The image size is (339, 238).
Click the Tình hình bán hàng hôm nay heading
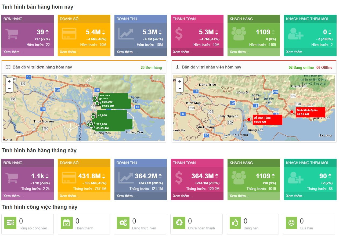[37, 7]
